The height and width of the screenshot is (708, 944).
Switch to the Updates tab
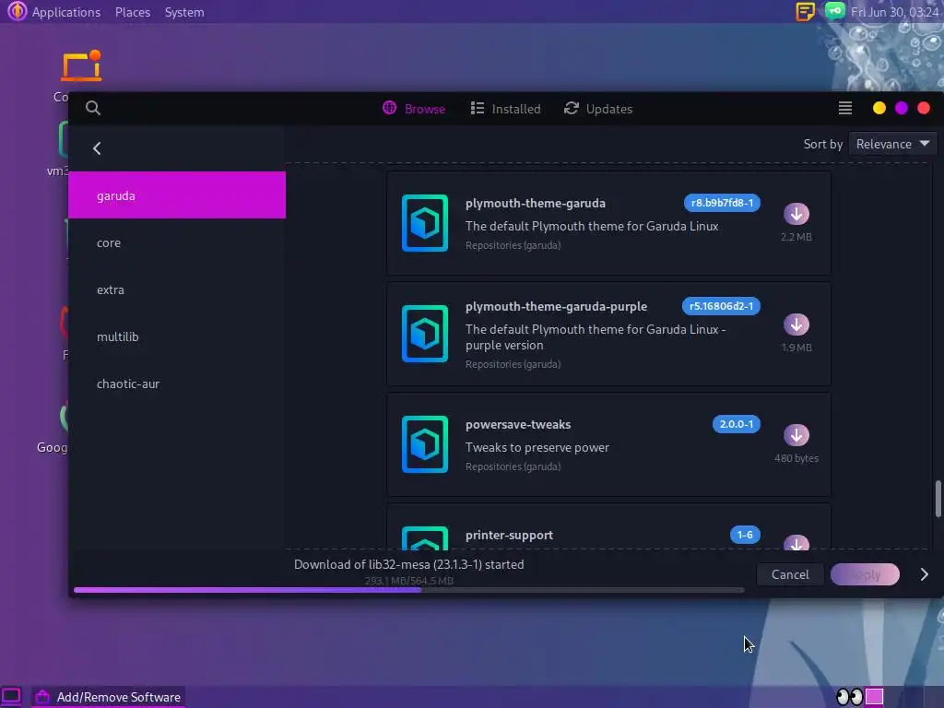(597, 109)
